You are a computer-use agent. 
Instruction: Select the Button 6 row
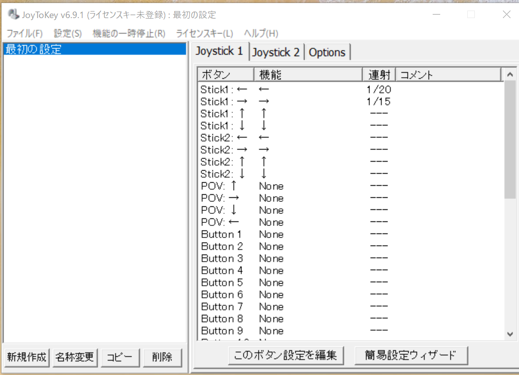(351, 295)
